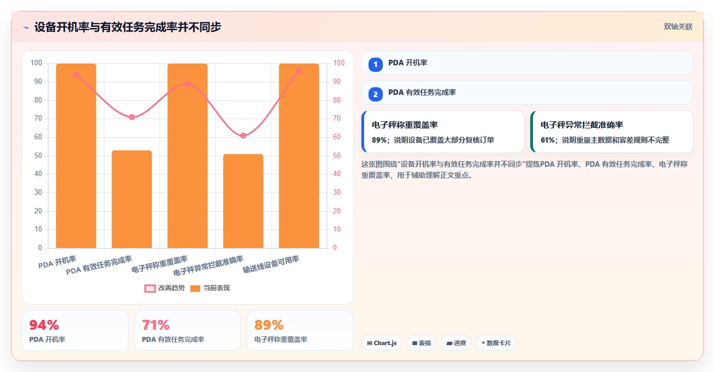Click the trend line point at 89
The width and height of the screenshot is (715, 372).
point(188,84)
